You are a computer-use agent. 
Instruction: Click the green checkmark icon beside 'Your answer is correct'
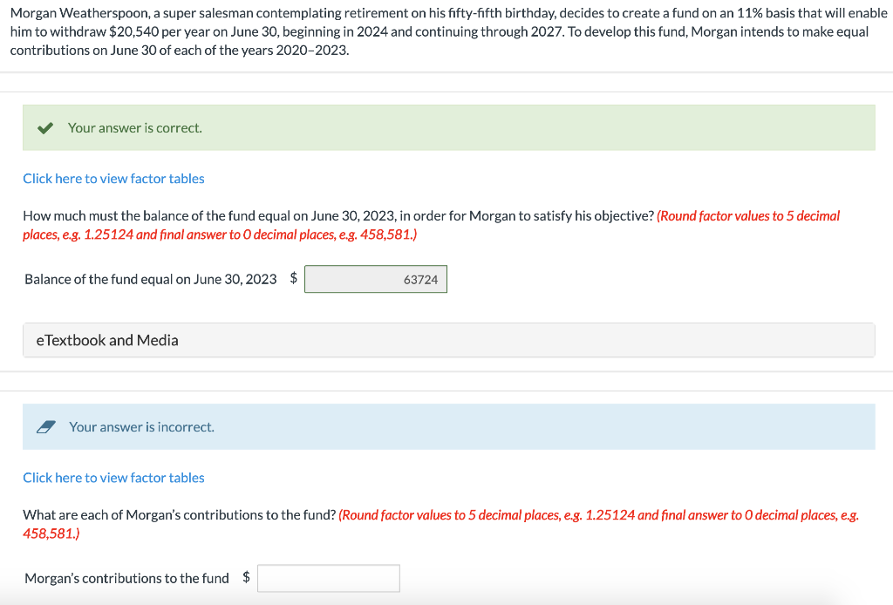pos(45,128)
